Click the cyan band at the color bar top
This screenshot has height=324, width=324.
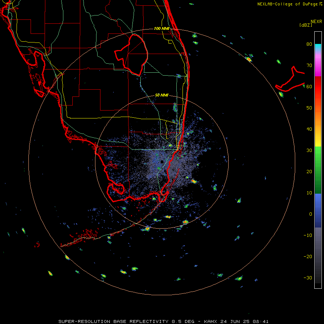318,48
